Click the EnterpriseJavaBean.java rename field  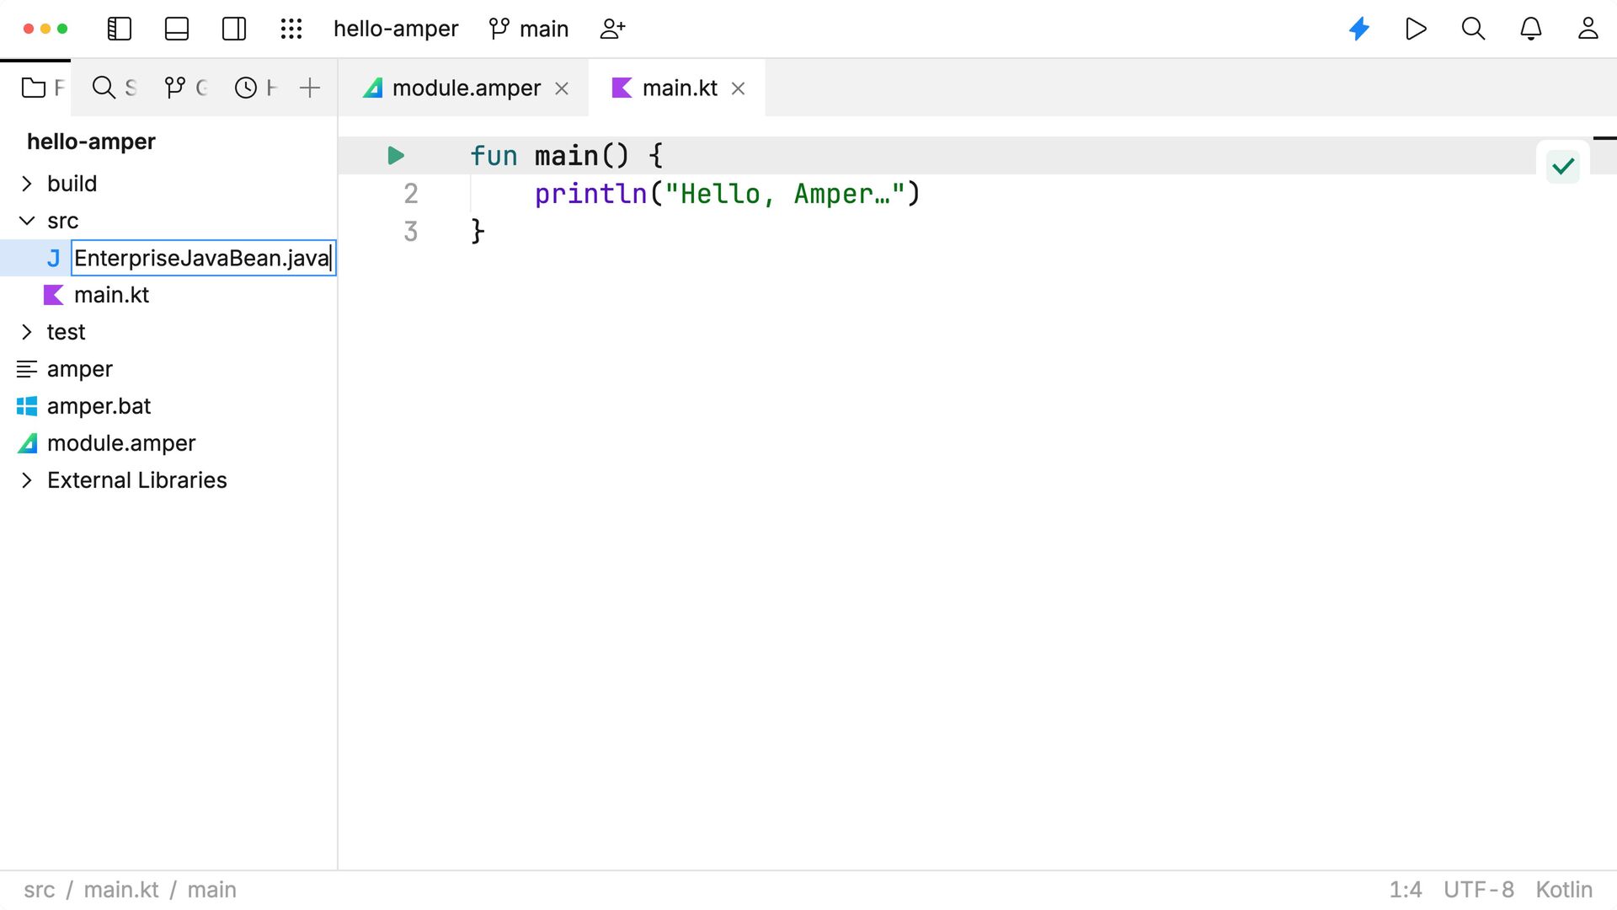tap(203, 258)
